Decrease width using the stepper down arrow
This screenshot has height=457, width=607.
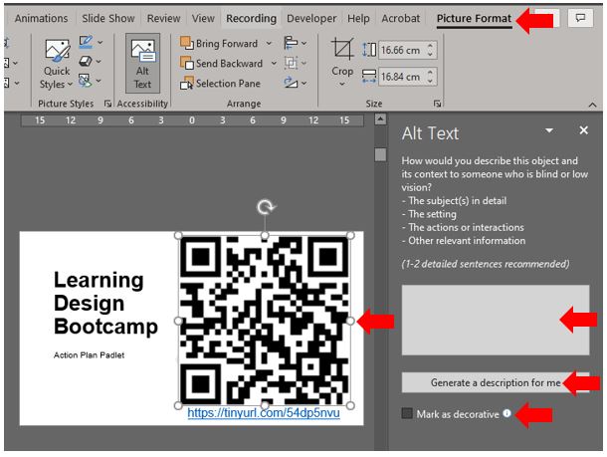pyautogui.click(x=431, y=81)
